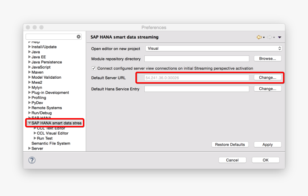Select JavaScript in the tree

point(41,67)
